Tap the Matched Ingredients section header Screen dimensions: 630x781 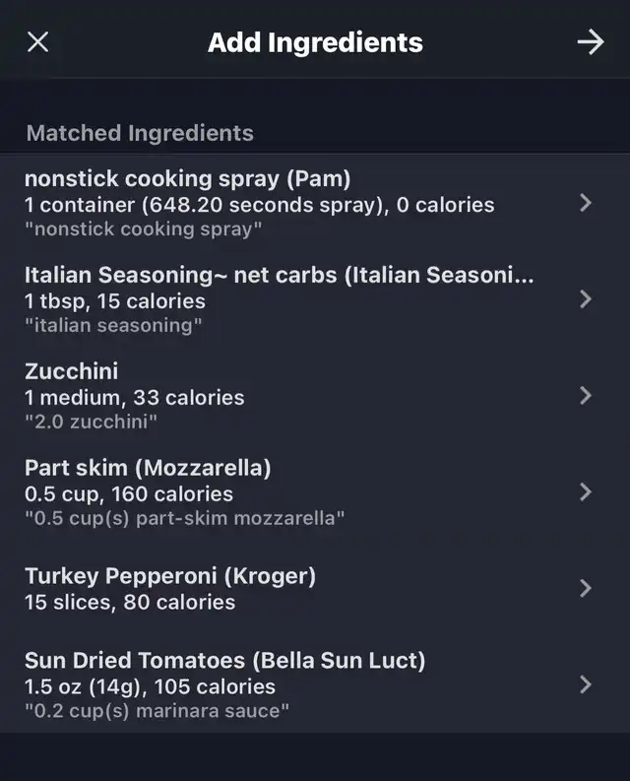pyautogui.click(x=140, y=133)
